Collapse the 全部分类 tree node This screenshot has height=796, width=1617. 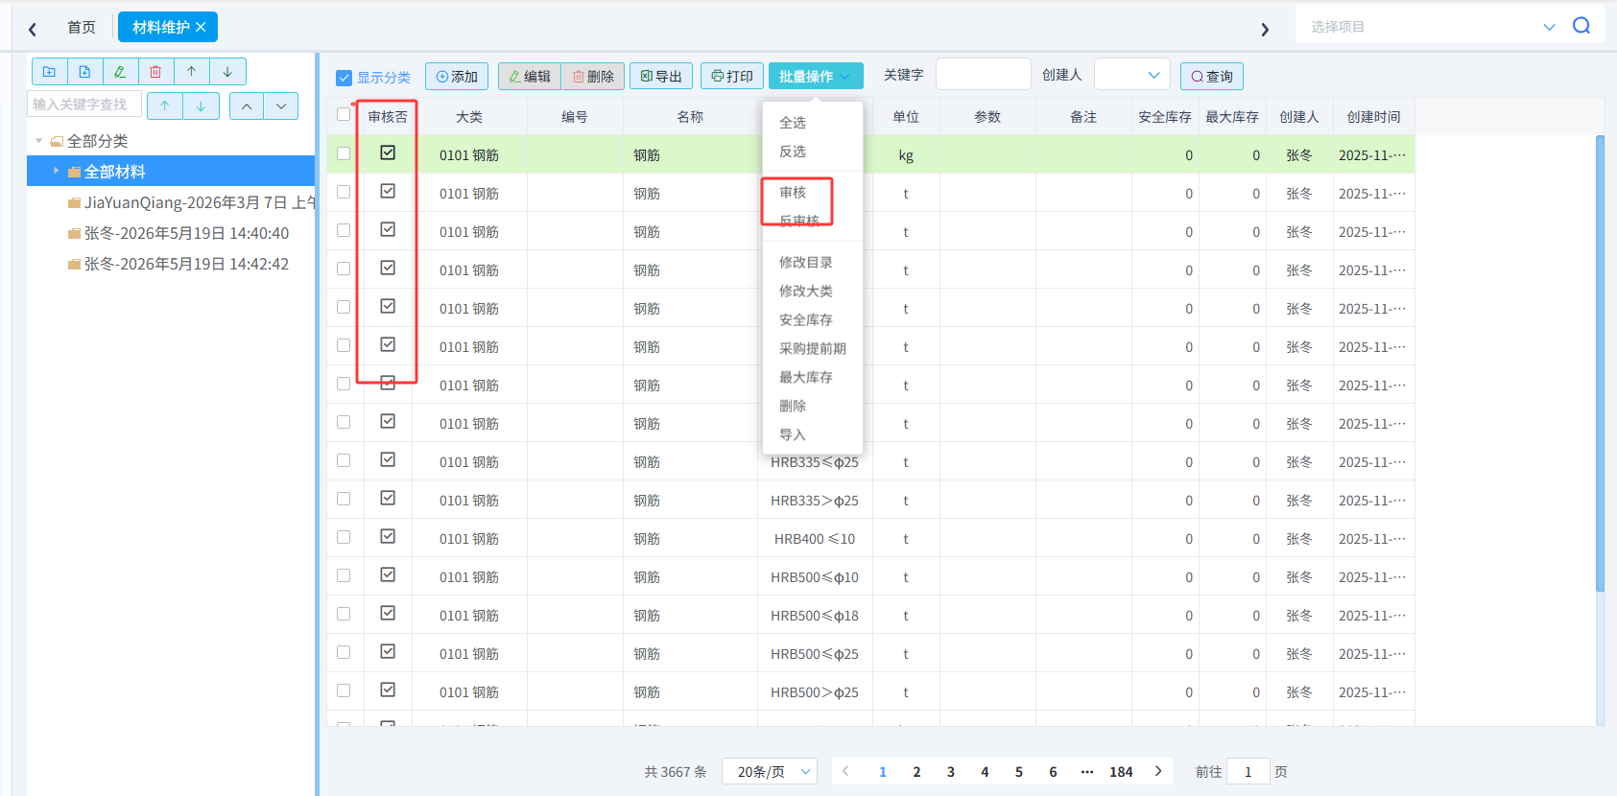click(39, 141)
